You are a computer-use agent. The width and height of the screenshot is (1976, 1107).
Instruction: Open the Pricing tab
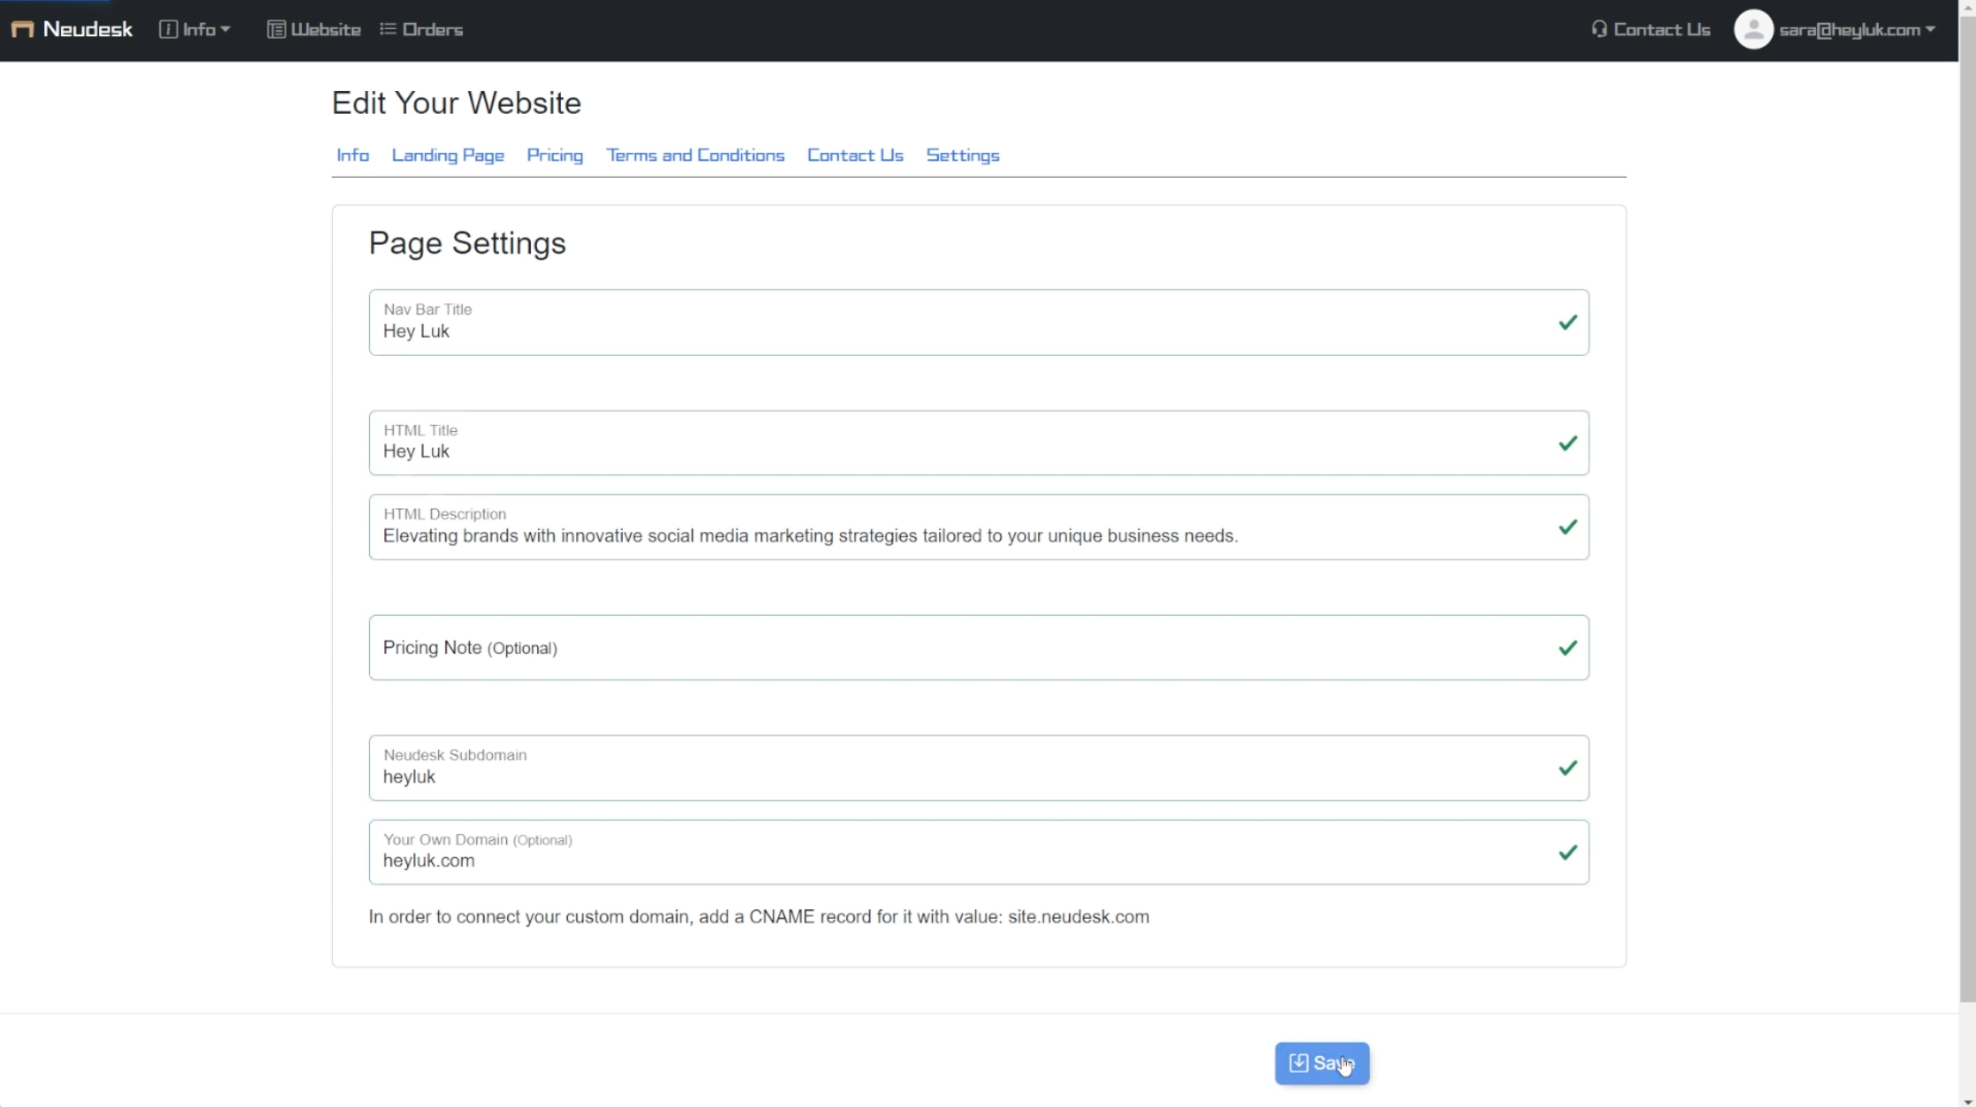point(555,155)
